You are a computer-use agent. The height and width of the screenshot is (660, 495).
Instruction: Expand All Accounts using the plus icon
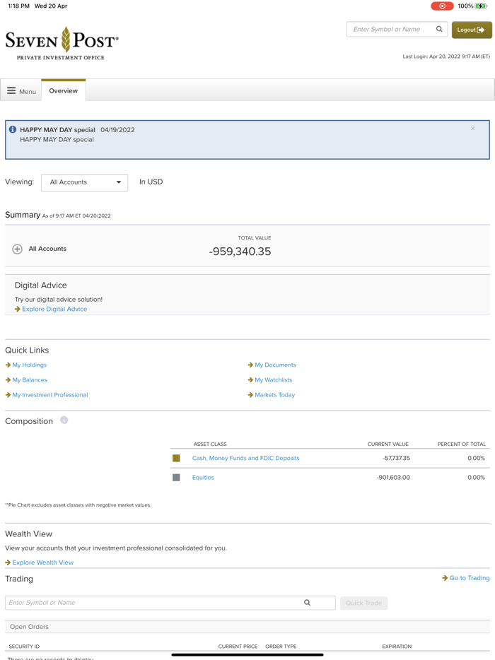16,249
